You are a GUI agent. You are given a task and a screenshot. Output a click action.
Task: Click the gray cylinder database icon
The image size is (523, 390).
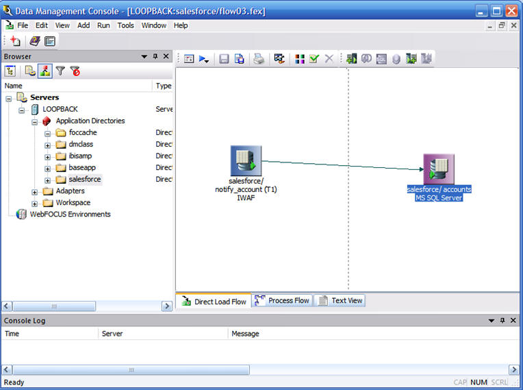click(x=396, y=60)
